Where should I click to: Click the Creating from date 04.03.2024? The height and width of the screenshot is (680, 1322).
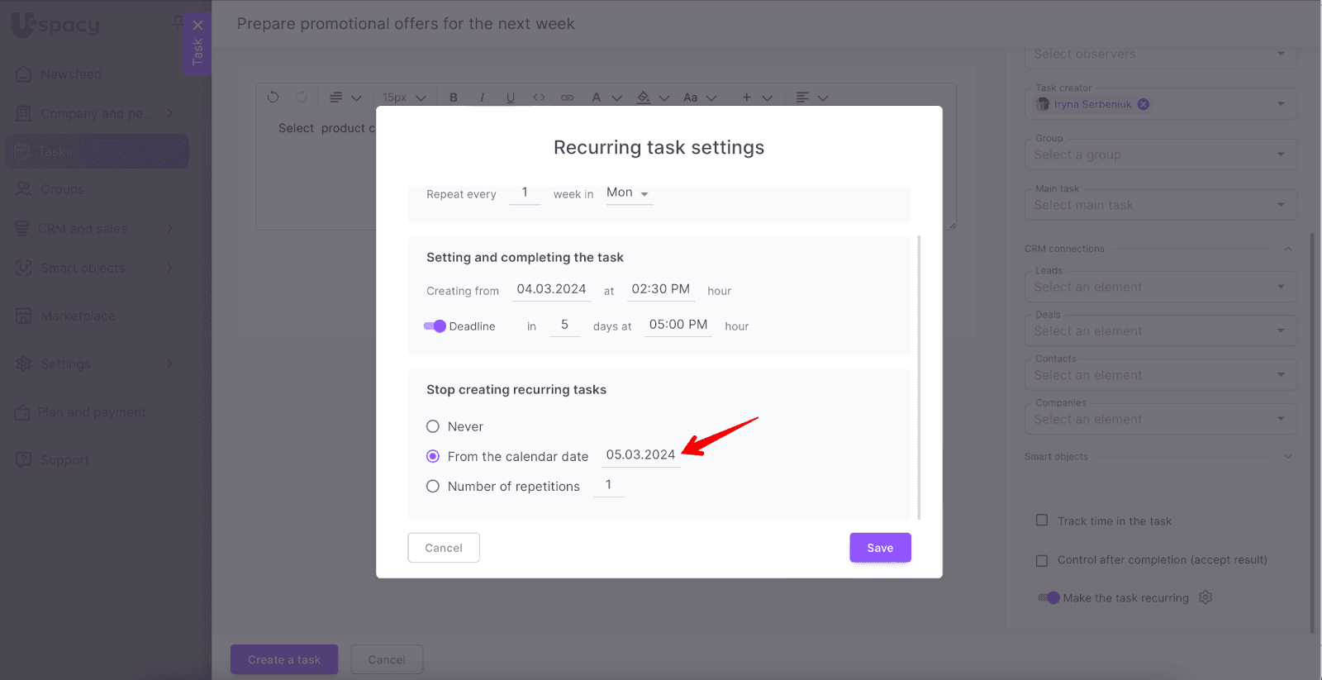click(x=551, y=289)
